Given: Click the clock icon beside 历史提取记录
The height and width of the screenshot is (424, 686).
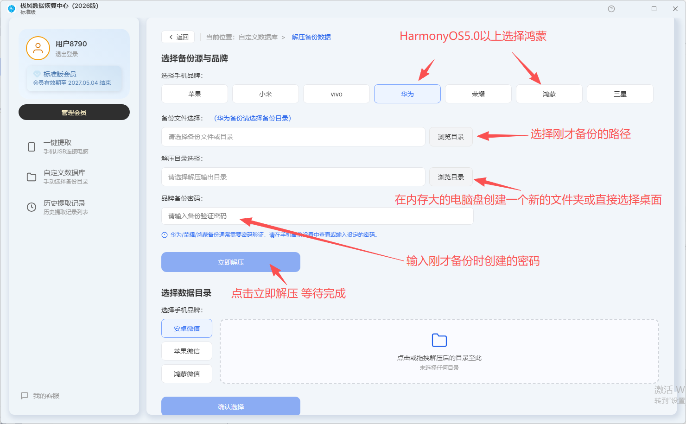Looking at the screenshot, I should pos(32,207).
